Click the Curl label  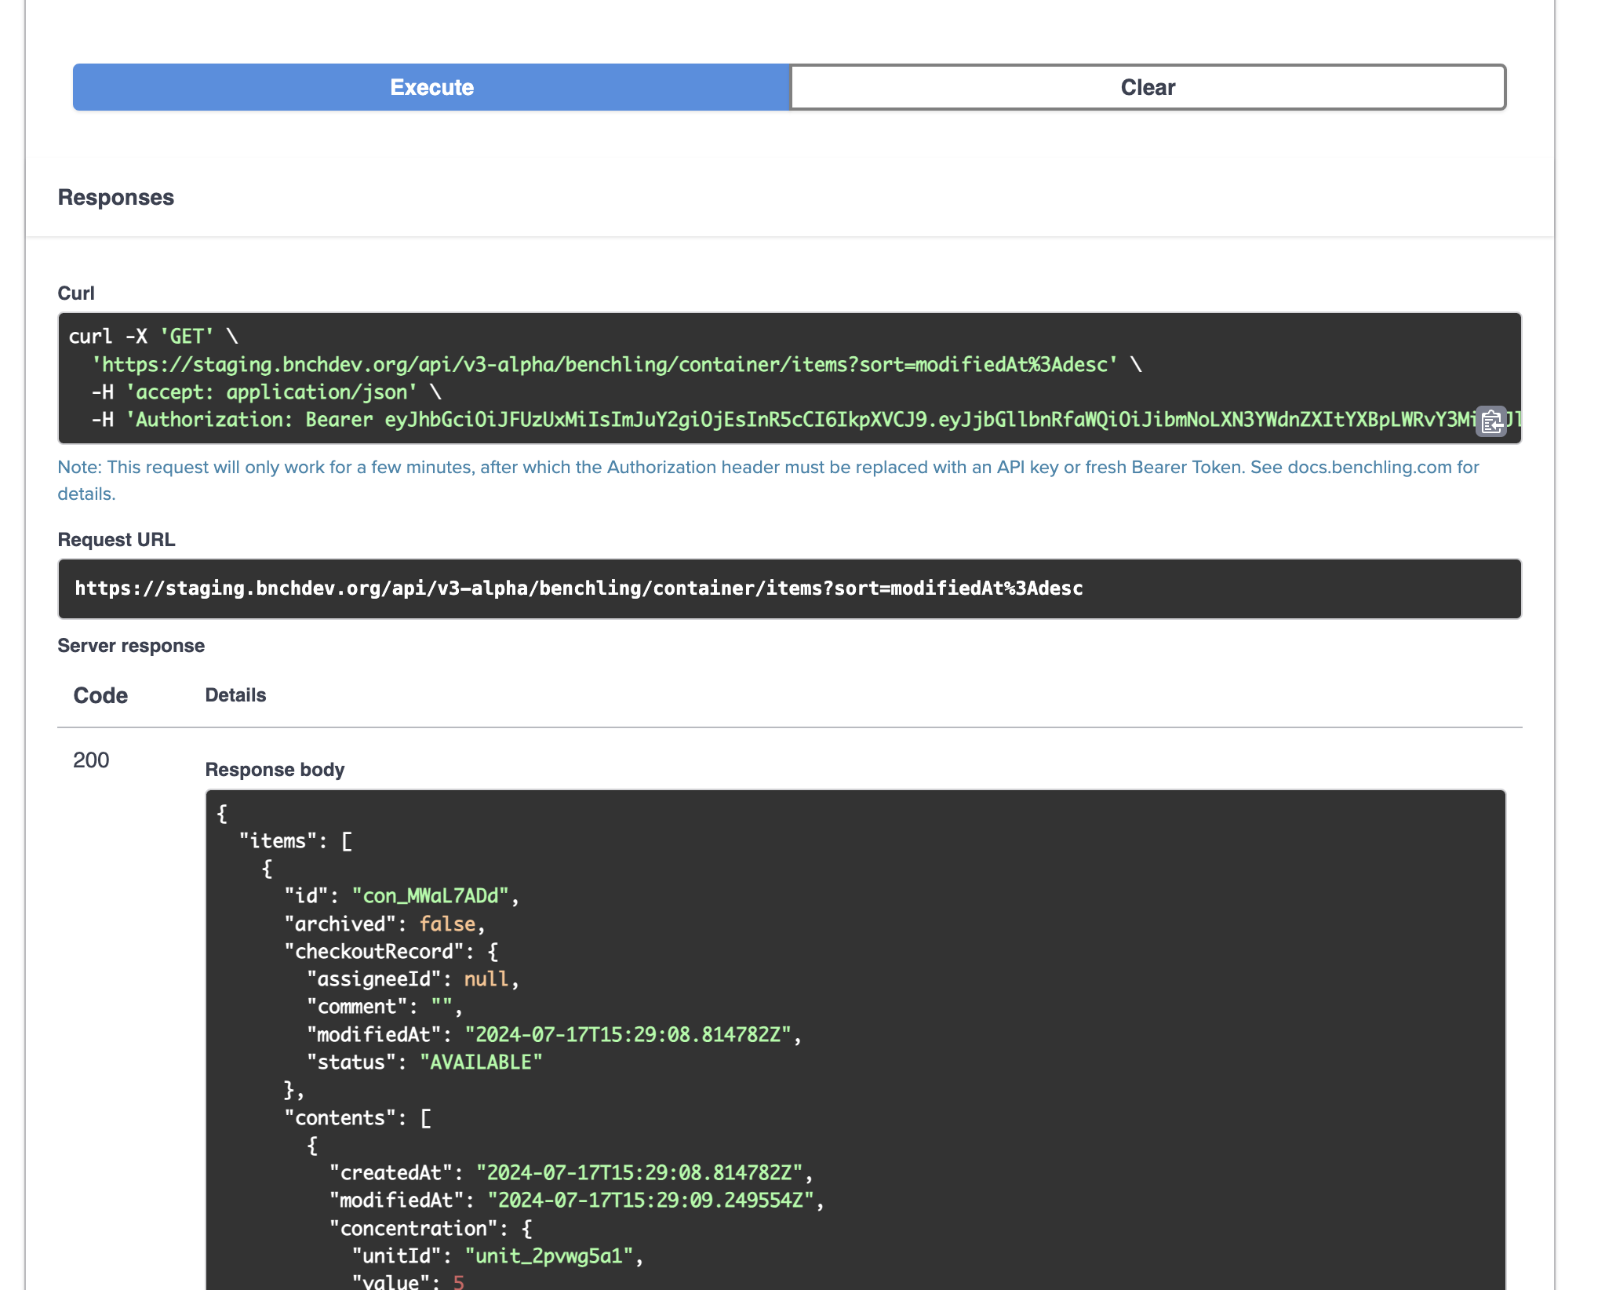click(76, 293)
